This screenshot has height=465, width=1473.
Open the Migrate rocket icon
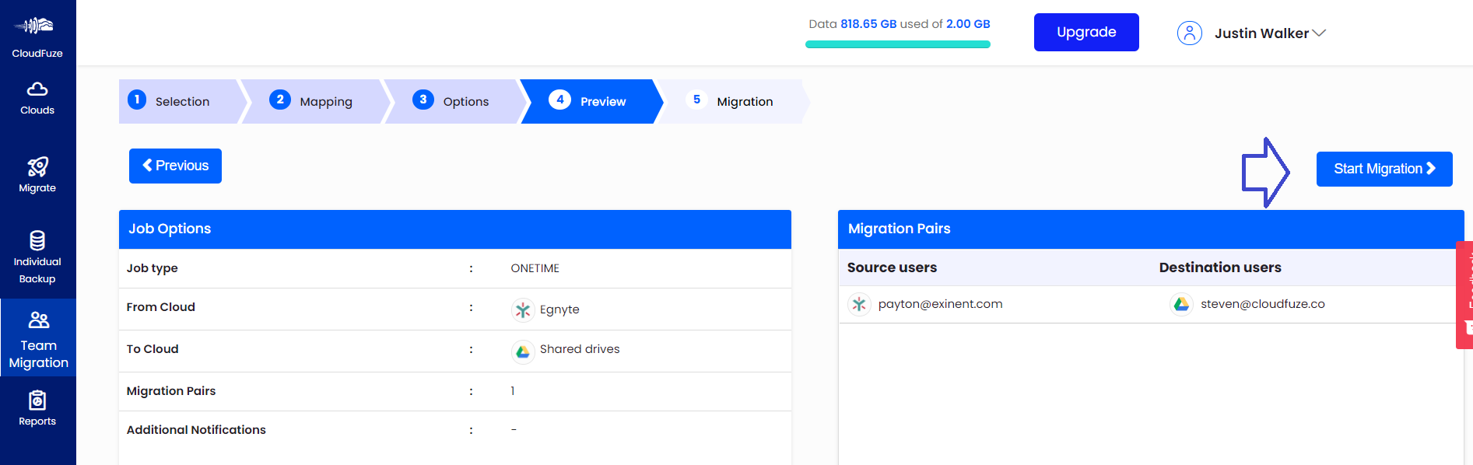pos(37,166)
